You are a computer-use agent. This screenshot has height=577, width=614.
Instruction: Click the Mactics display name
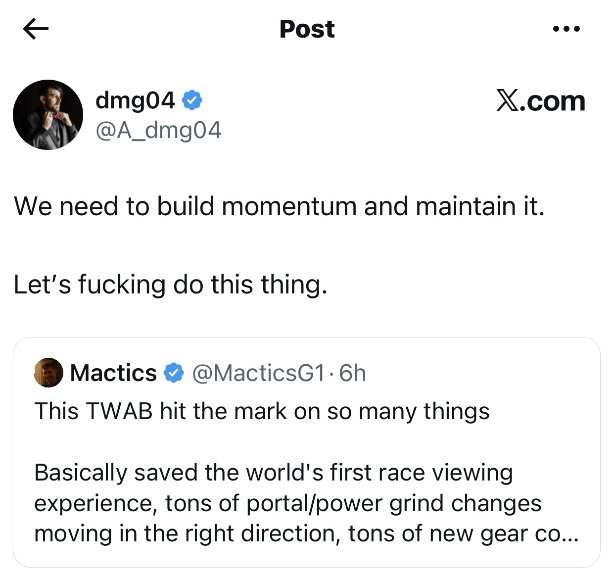[113, 373]
